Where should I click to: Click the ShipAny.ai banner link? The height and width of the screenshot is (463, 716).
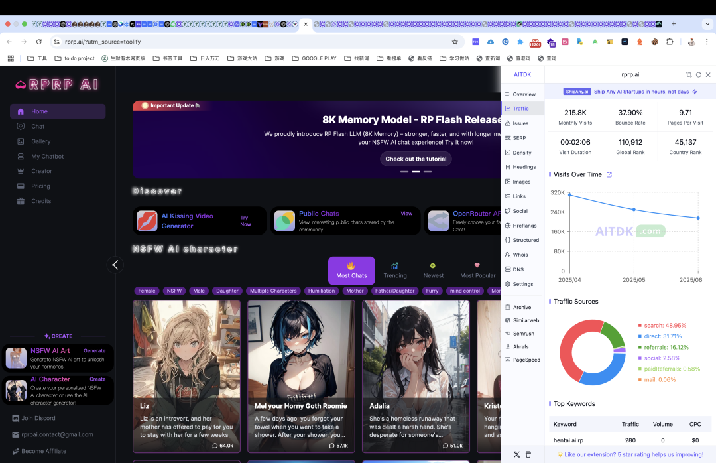pyautogui.click(x=630, y=92)
